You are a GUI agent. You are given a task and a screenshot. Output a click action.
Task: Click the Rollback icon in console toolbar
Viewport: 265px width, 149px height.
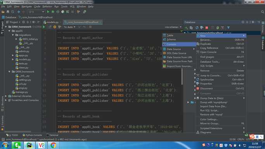click(x=84, y=27)
